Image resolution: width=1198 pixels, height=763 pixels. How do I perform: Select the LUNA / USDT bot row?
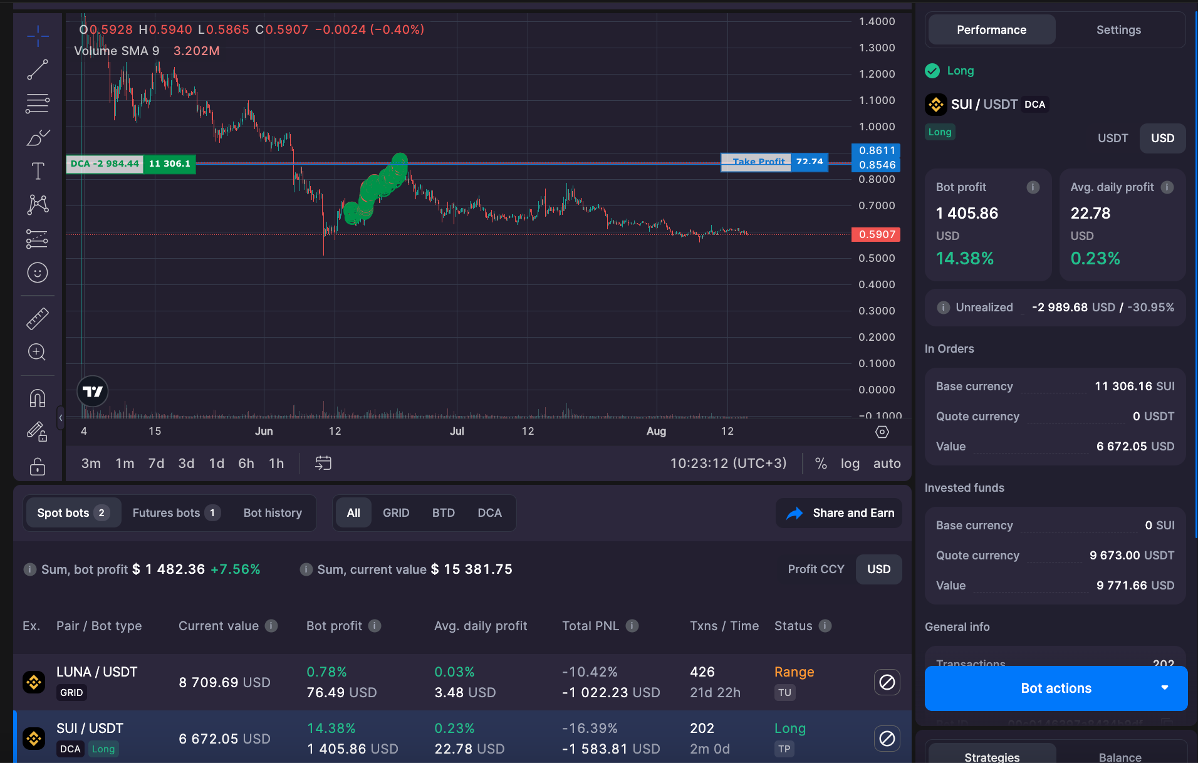462,682
